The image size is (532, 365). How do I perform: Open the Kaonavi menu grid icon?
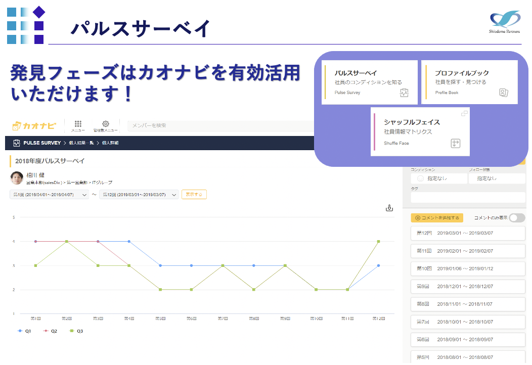coord(78,123)
